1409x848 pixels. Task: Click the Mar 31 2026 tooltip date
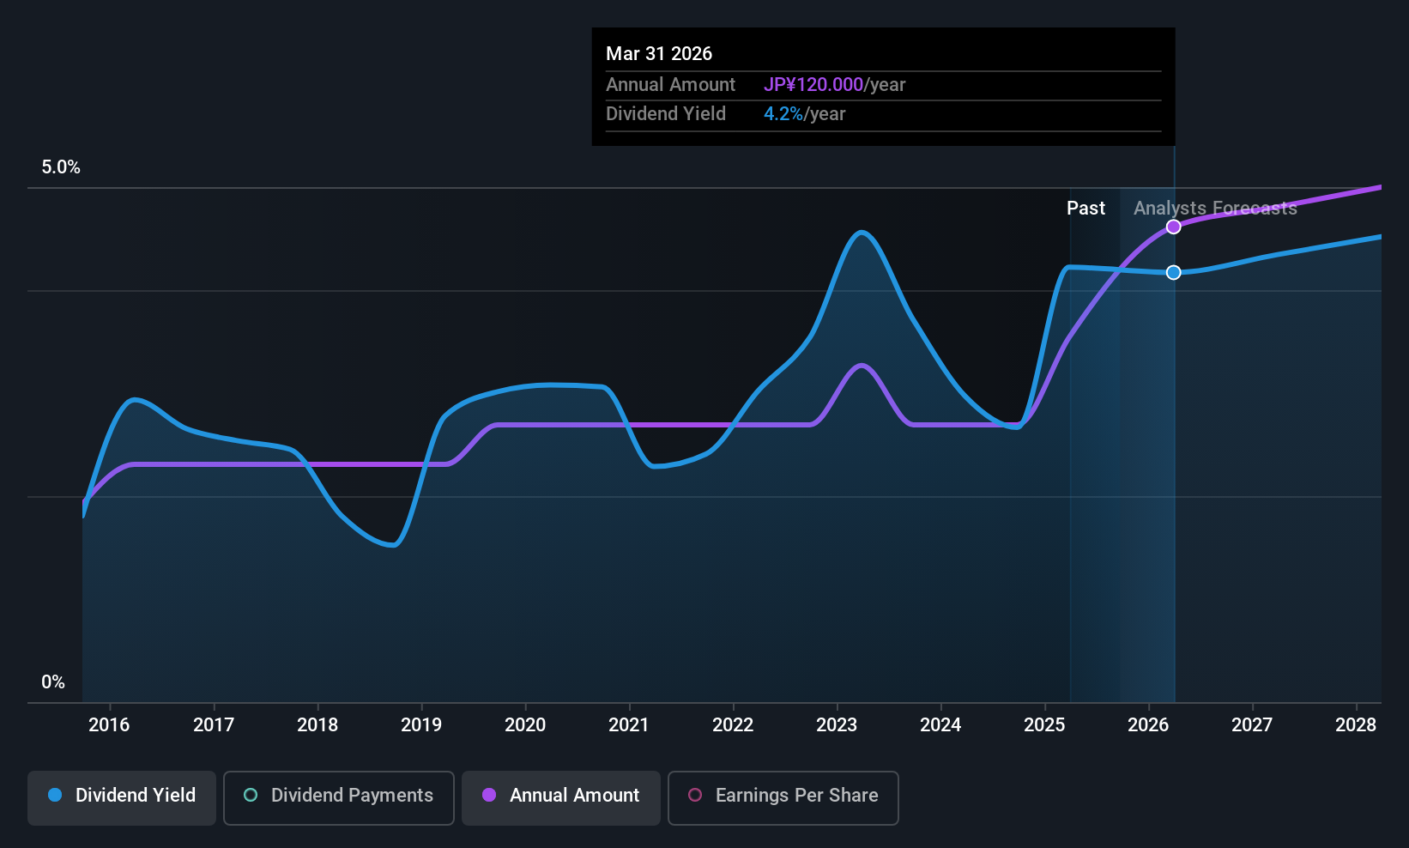point(659,53)
